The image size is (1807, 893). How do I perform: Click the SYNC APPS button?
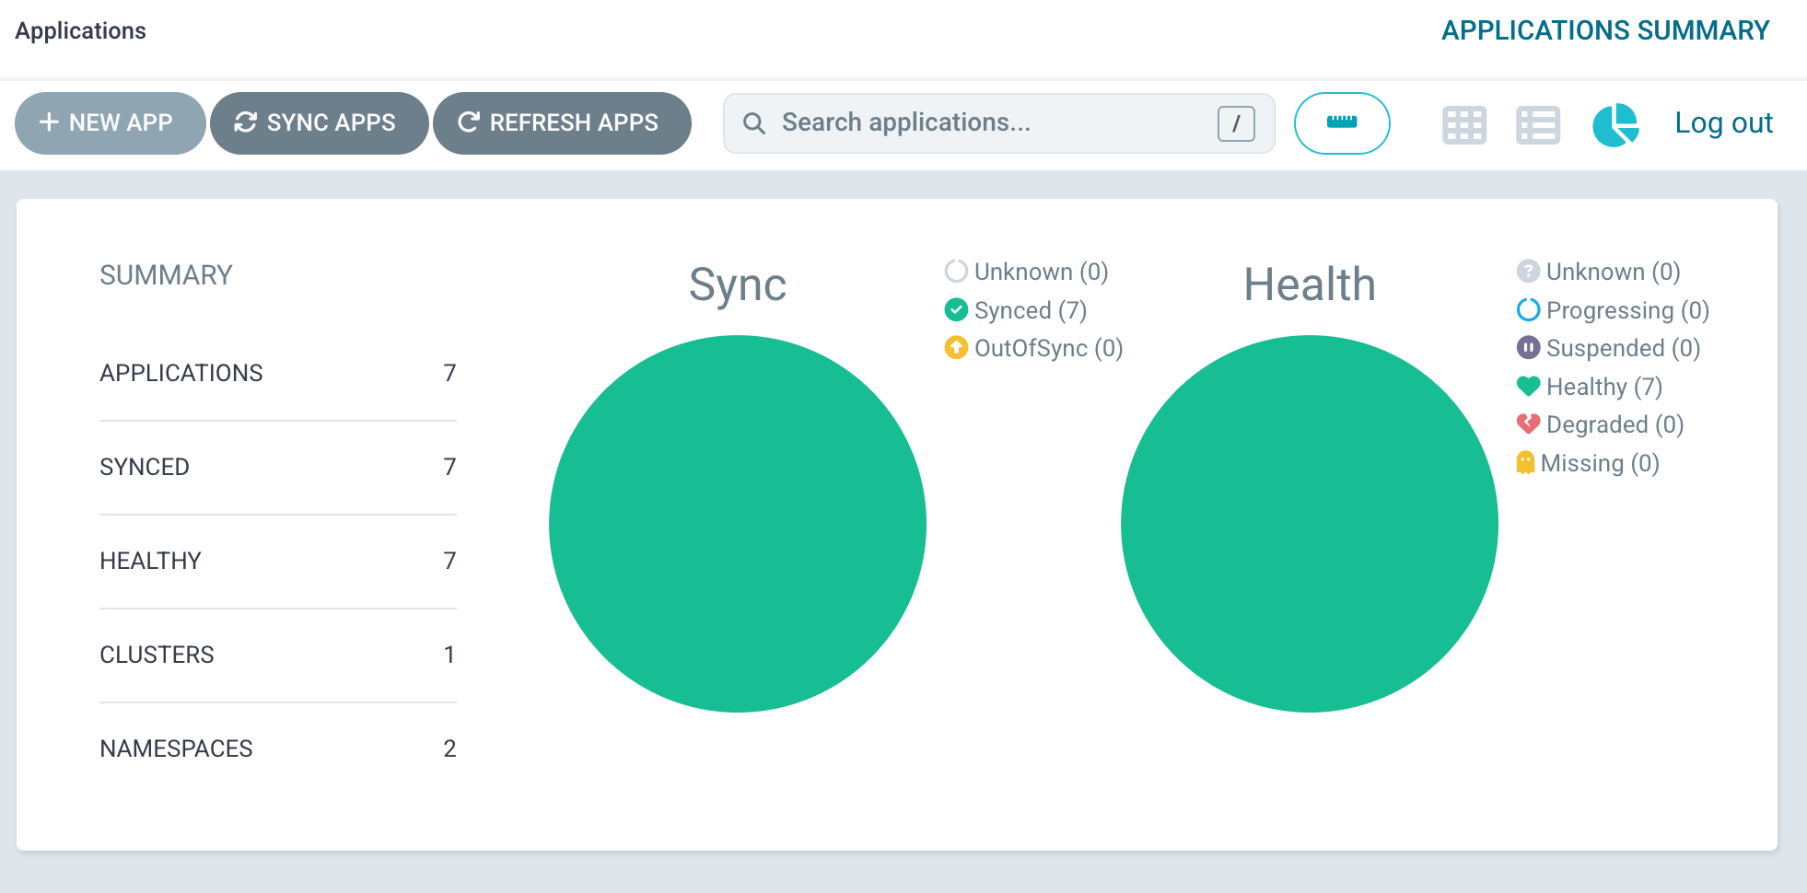[x=319, y=123]
